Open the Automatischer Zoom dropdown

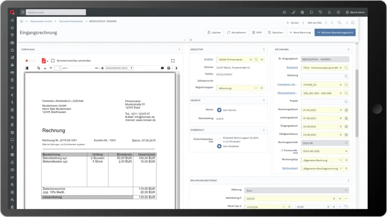(x=119, y=68)
